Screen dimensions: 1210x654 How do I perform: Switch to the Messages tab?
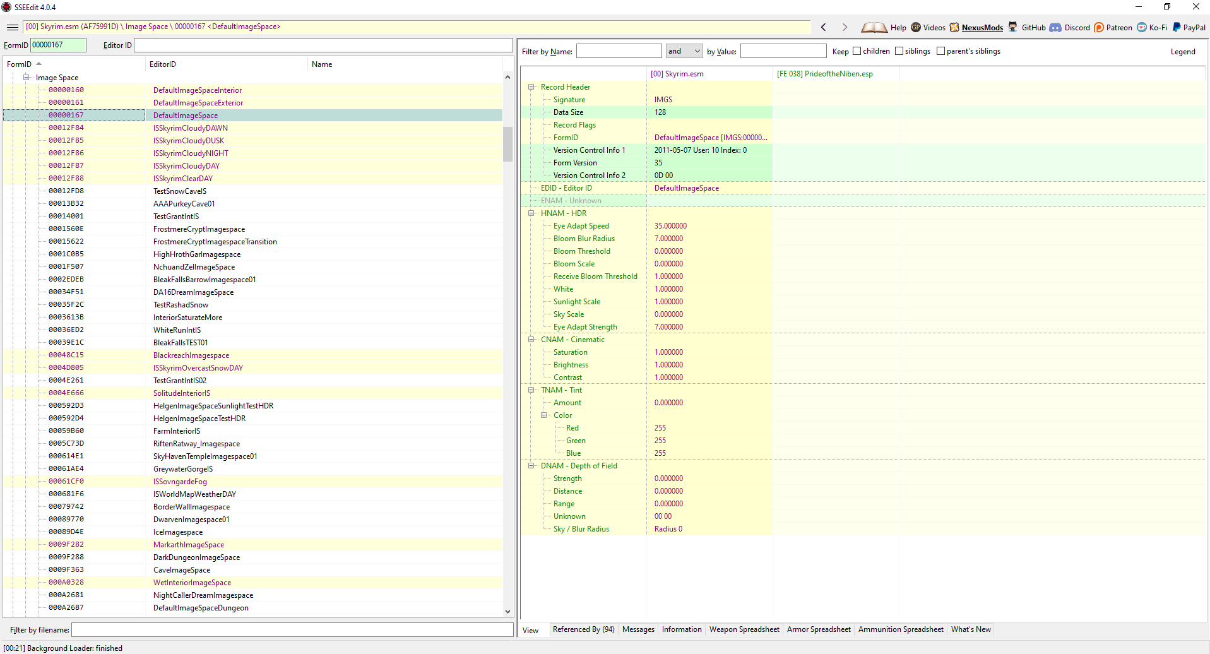pyautogui.click(x=638, y=629)
